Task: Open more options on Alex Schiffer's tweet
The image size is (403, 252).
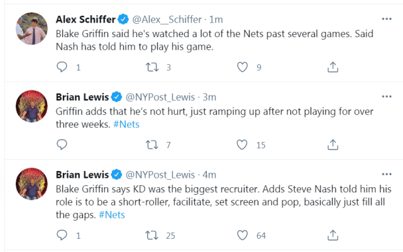Action: (x=387, y=18)
